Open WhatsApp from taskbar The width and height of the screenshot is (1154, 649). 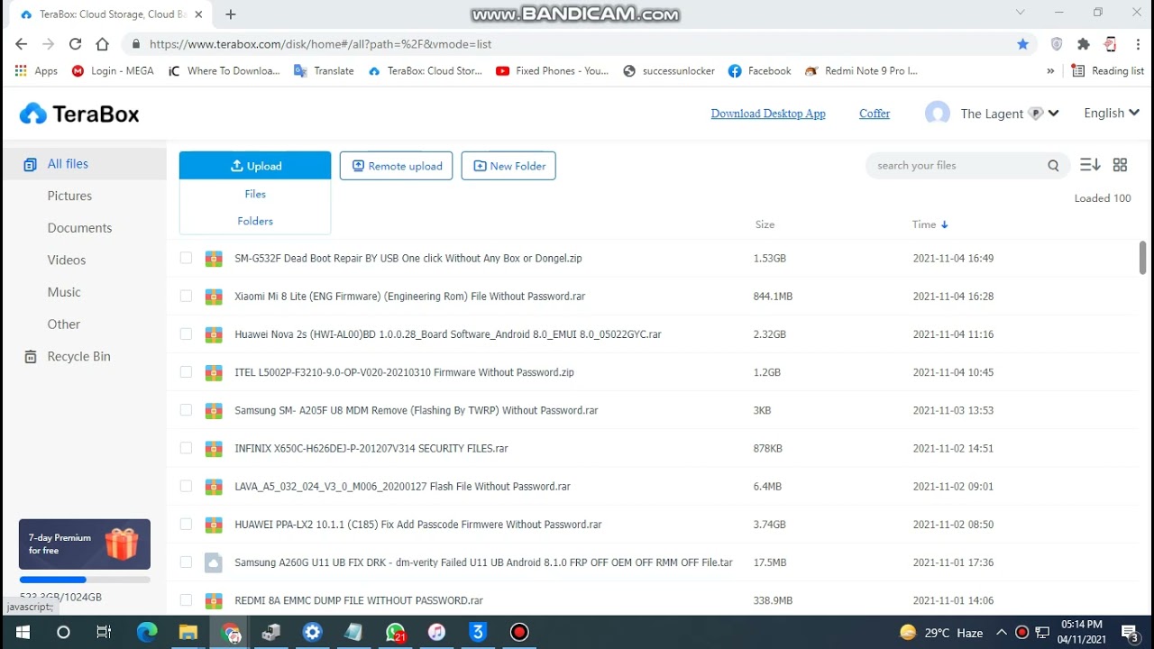point(396,633)
